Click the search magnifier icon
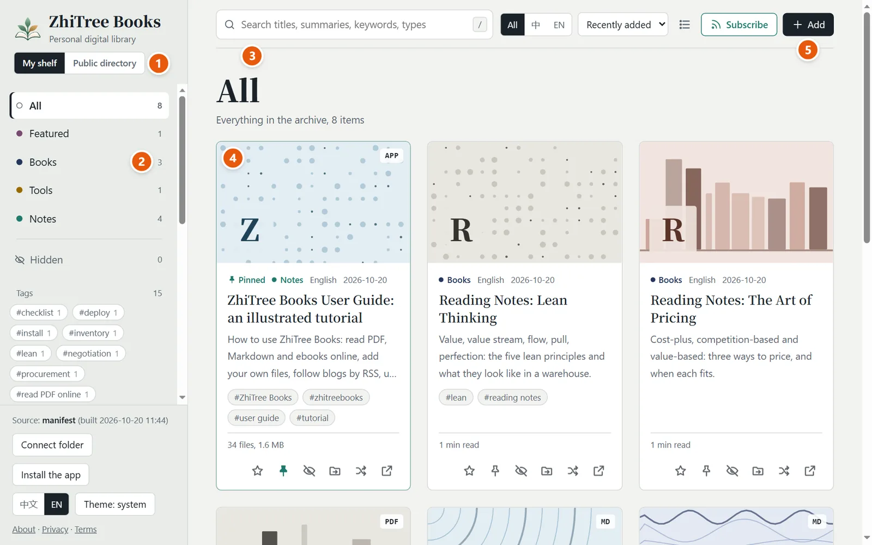 [x=229, y=25]
